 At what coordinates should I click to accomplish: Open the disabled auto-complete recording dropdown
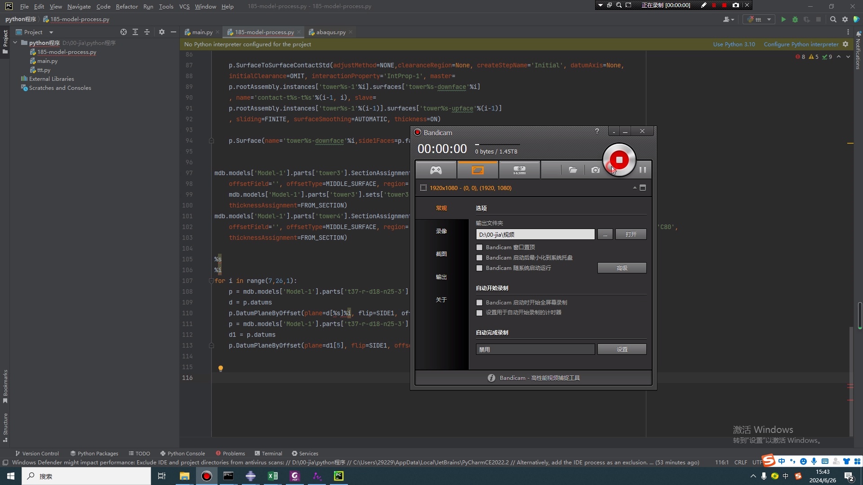pos(535,349)
